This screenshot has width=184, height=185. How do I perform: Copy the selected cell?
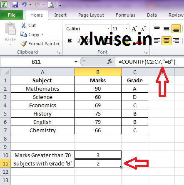(x=30, y=35)
